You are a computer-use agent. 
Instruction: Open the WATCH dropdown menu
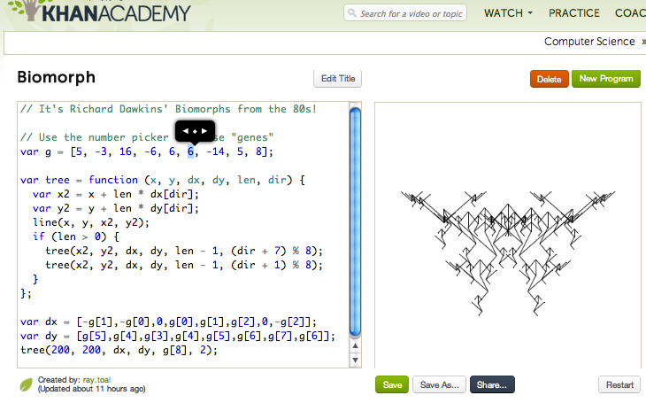point(508,13)
